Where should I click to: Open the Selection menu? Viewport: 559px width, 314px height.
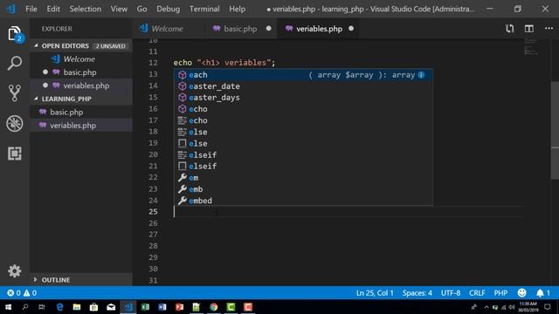coord(86,9)
